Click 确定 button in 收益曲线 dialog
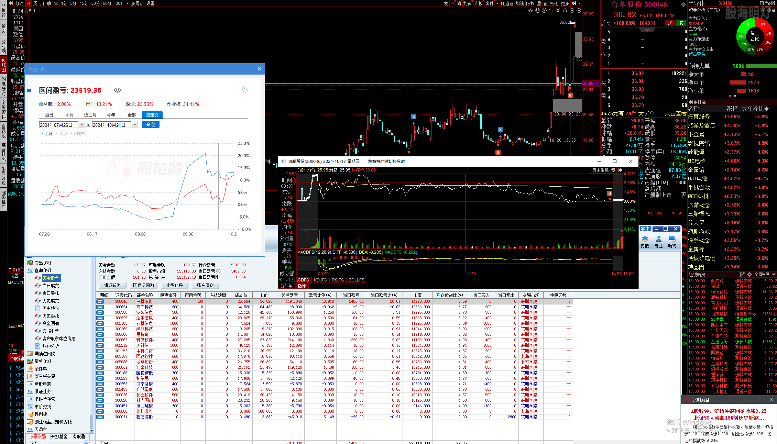Image resolution: width=777 pixels, height=444 pixels. click(x=151, y=124)
